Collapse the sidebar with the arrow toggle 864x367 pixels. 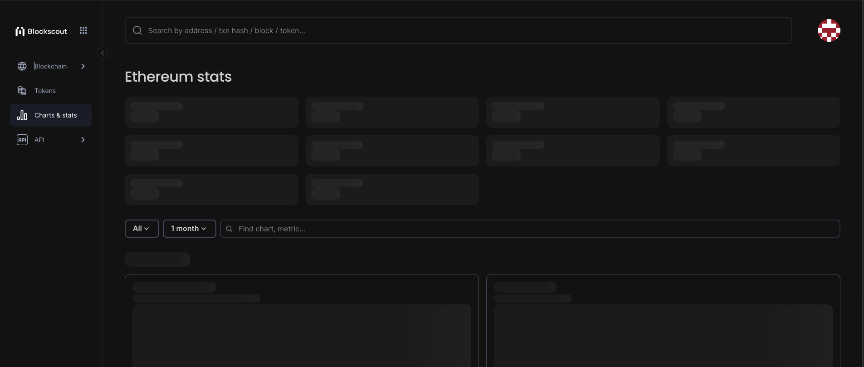coord(103,53)
